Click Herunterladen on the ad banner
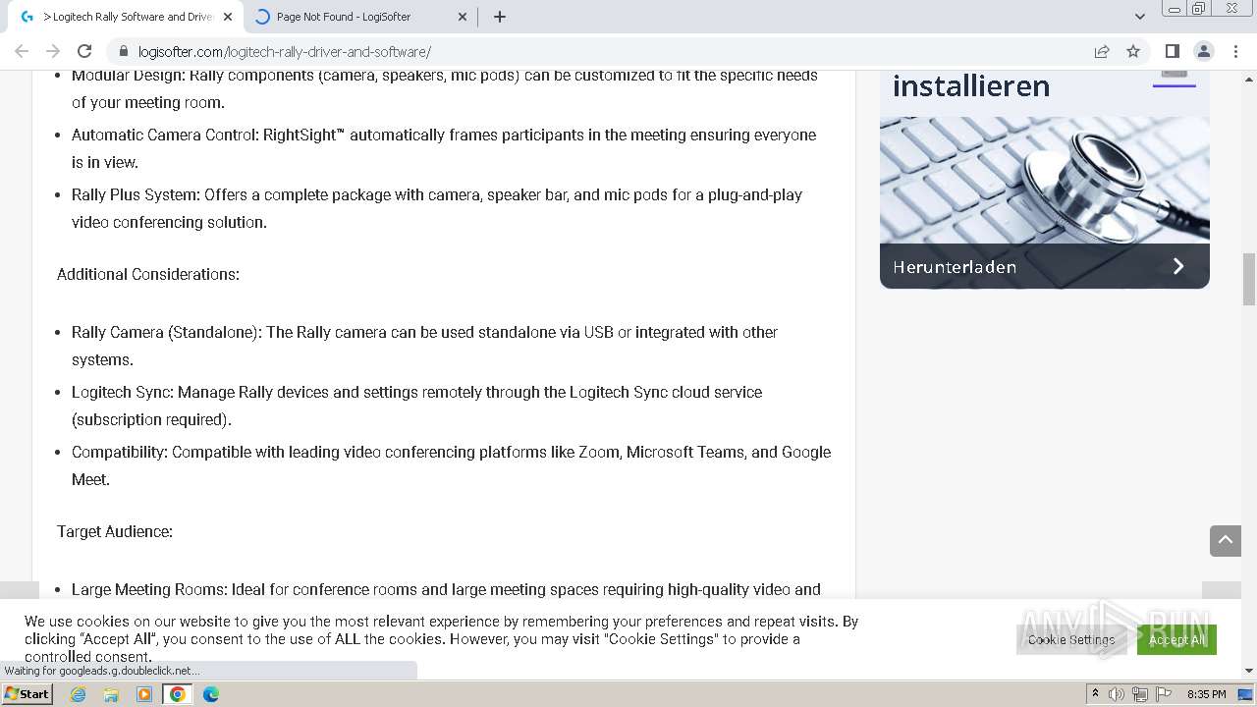The image size is (1257, 707). pyautogui.click(x=955, y=266)
